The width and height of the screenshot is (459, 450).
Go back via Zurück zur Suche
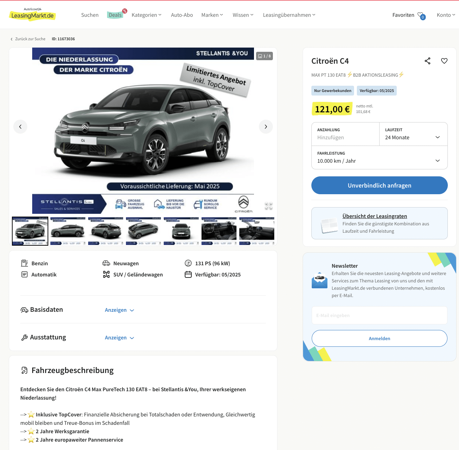point(30,39)
